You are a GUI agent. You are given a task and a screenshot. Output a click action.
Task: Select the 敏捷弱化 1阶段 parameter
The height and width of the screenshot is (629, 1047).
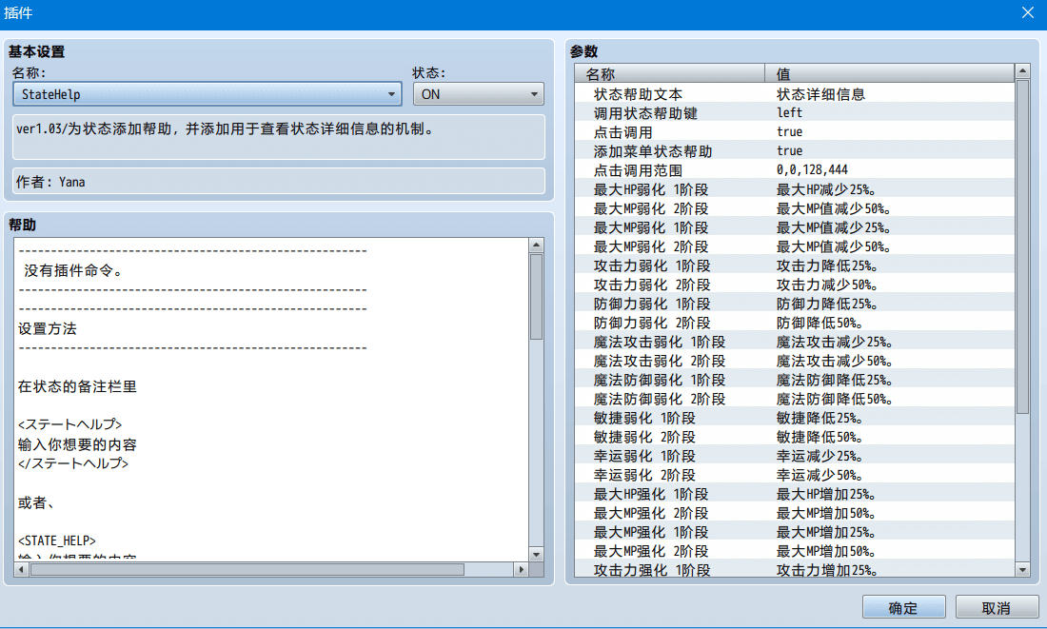click(x=794, y=418)
